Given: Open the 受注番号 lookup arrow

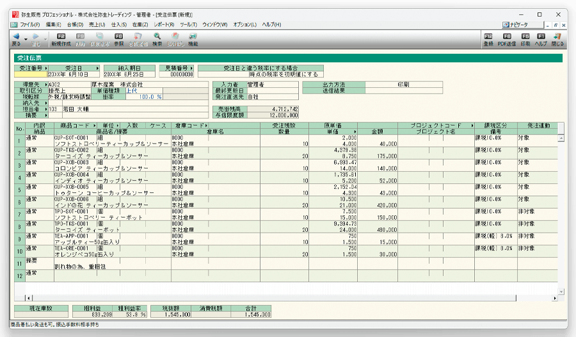Looking at the screenshot, I should (46, 68).
